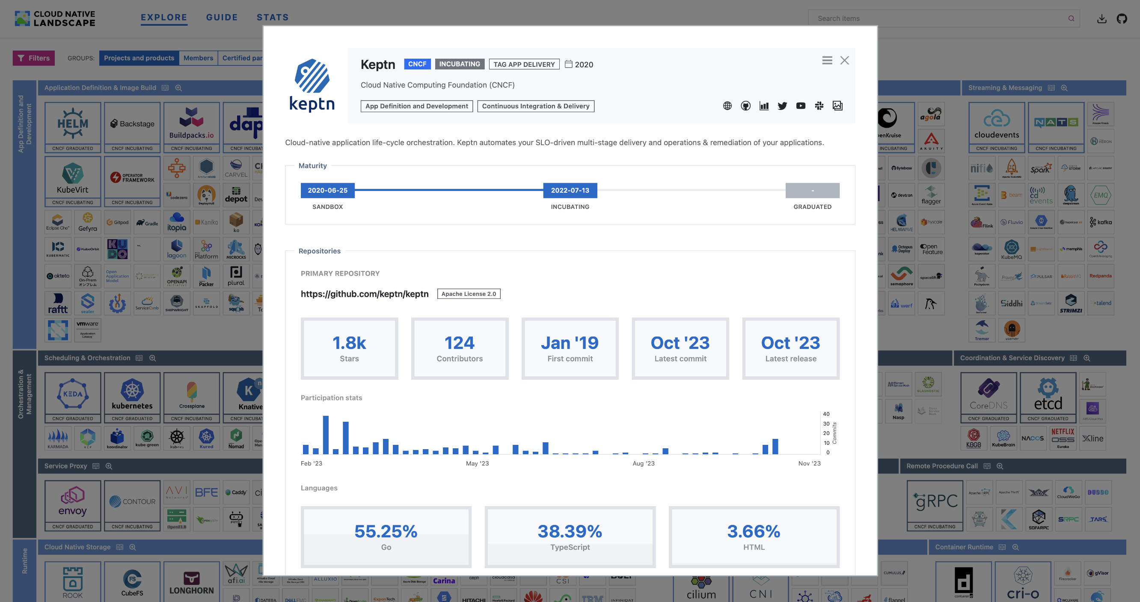The width and height of the screenshot is (1140, 602).
Task: Close the Keptn details modal
Action: pyautogui.click(x=844, y=61)
